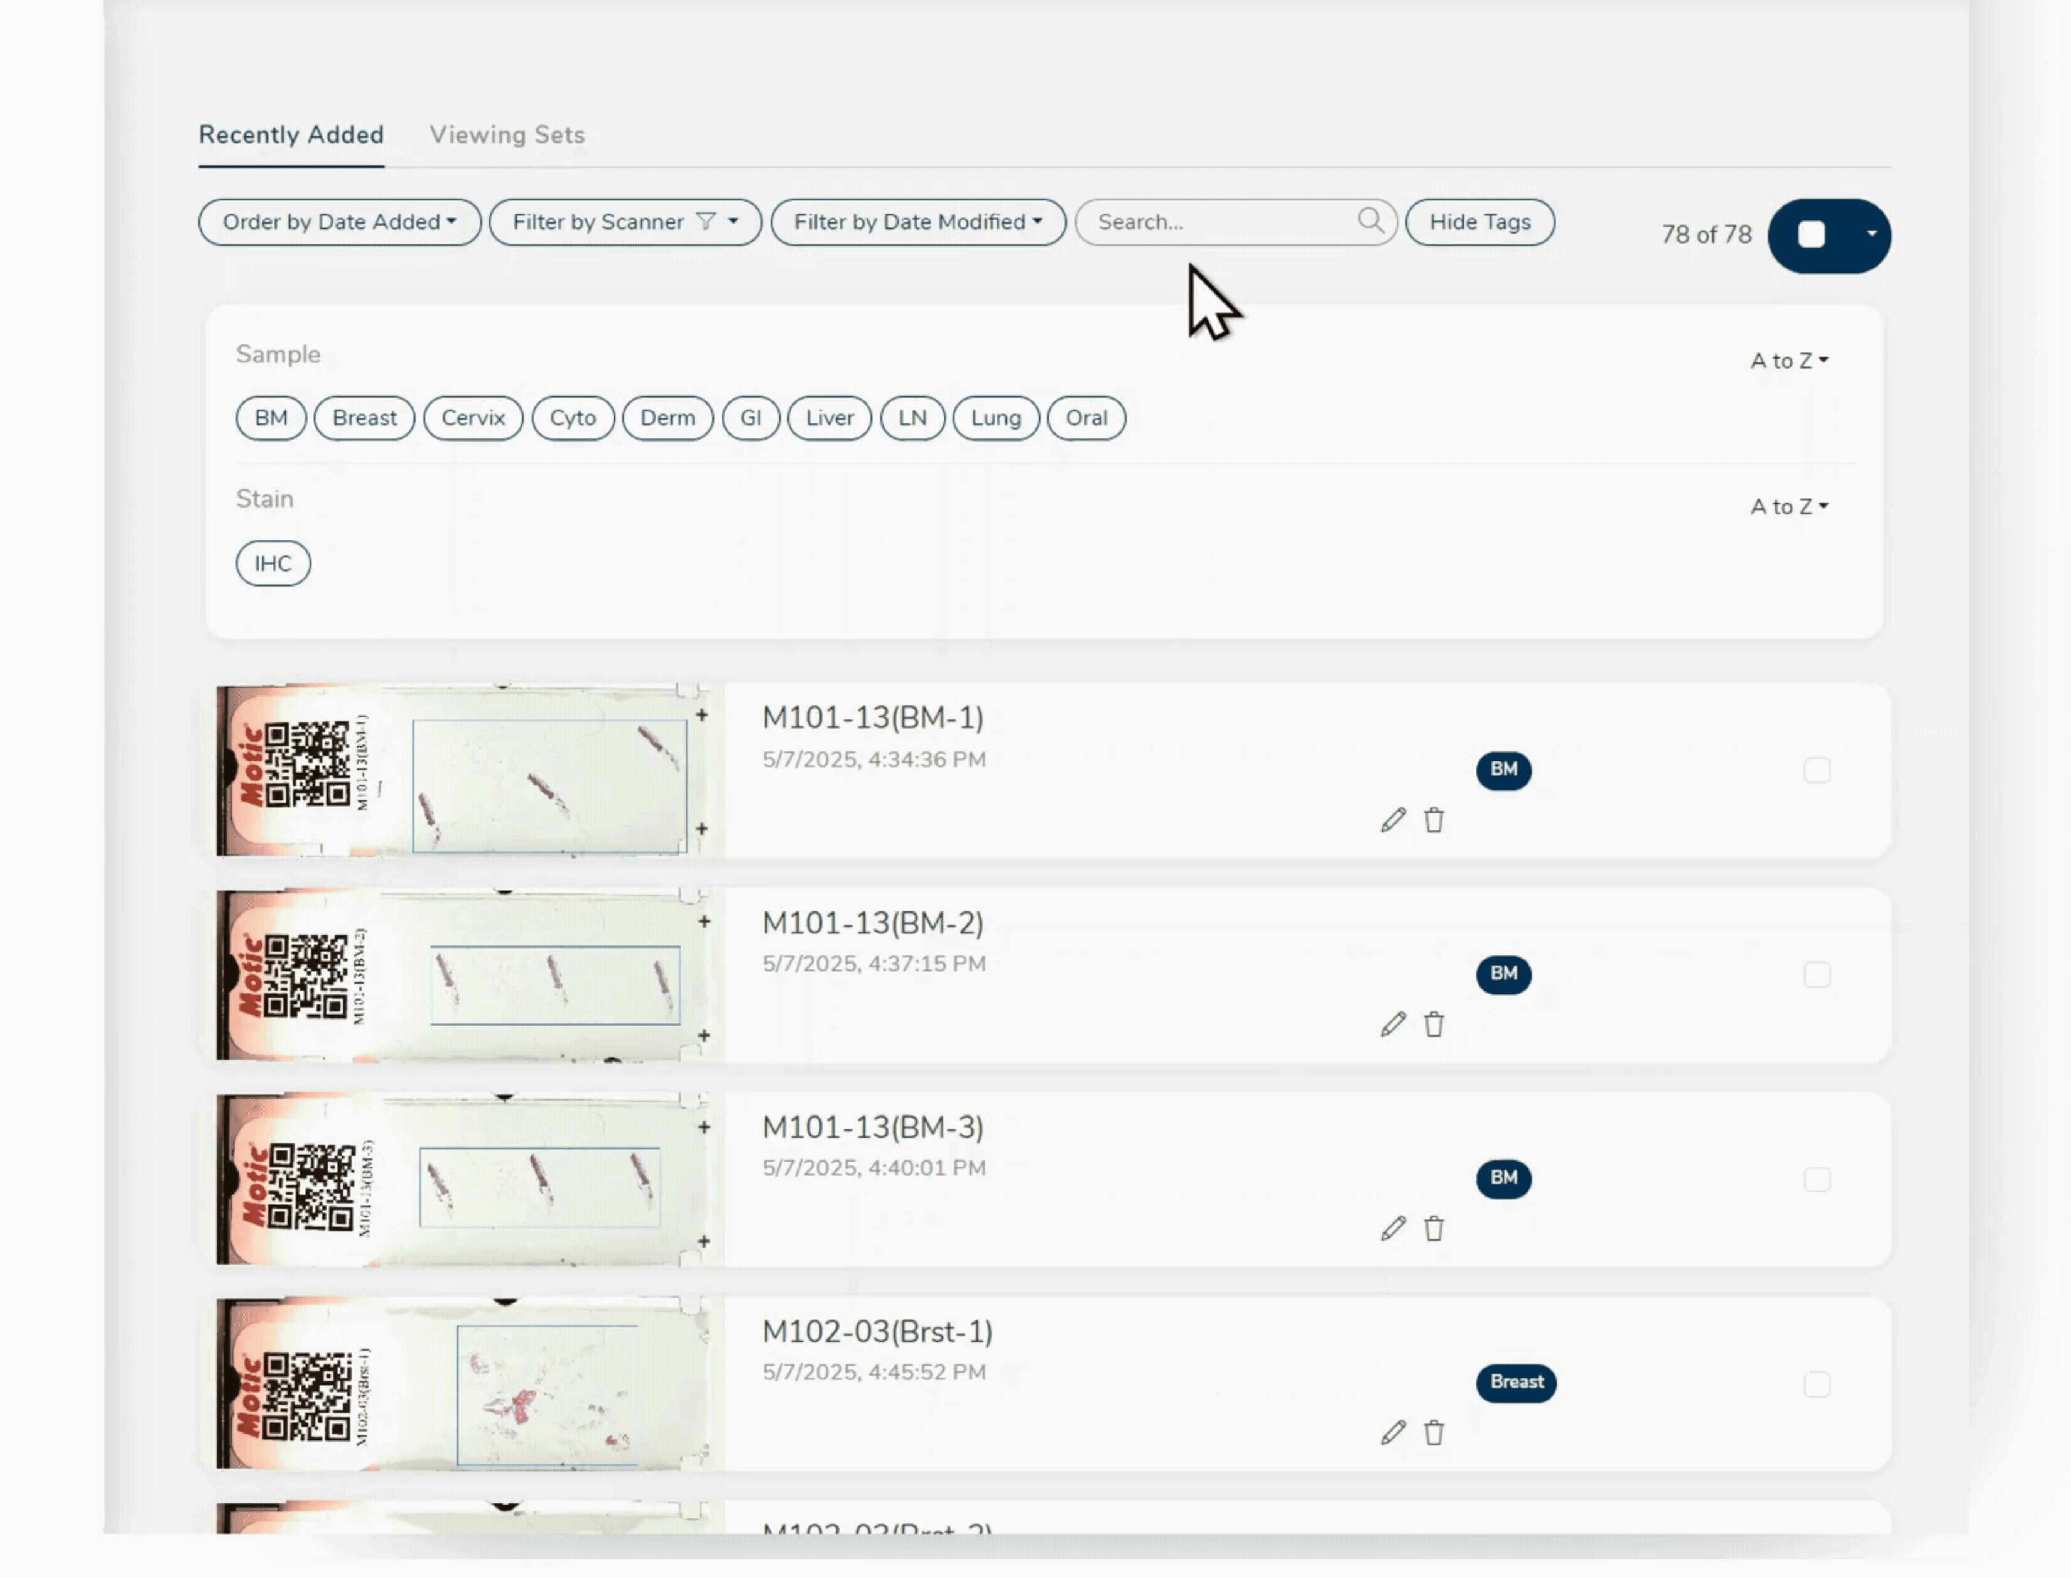Select the checkbox for M101-13(BM-2)

click(x=1817, y=975)
